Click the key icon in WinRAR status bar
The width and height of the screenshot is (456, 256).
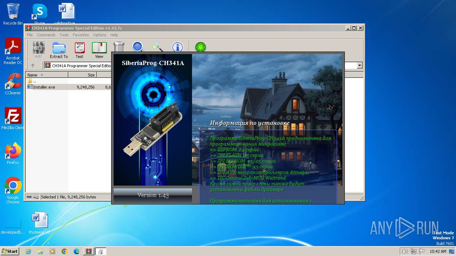point(36,197)
